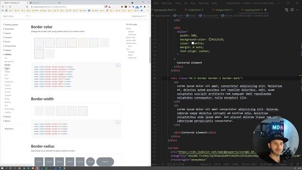Open the Selection menu in VS Code
This screenshot has height=170, width=302.
167,3
